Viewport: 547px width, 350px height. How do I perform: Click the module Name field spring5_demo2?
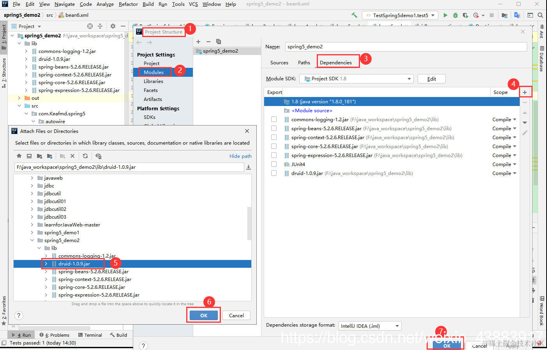[x=406, y=46]
